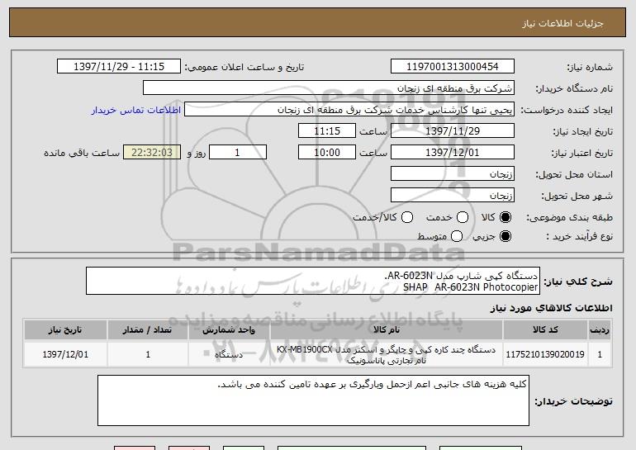636x450 pixels.
Task: Click item code 1175210139020019 cell
Action: coord(545,354)
